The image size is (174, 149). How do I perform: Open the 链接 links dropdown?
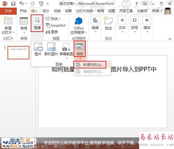[95, 25]
